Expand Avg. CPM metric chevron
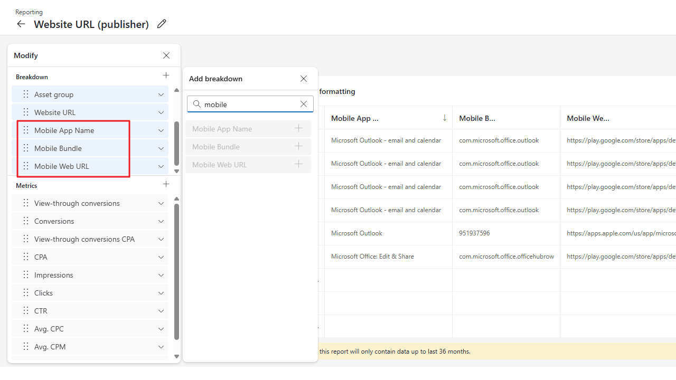 coord(161,347)
